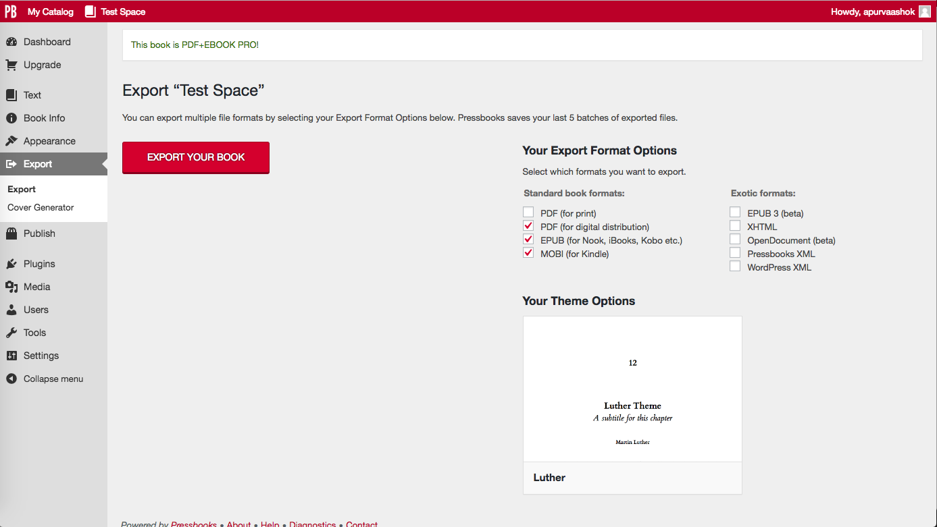This screenshot has height=527, width=937.
Task: Click 'This book is PDF+EBOOK PRO!' notice
Action: tap(195, 45)
